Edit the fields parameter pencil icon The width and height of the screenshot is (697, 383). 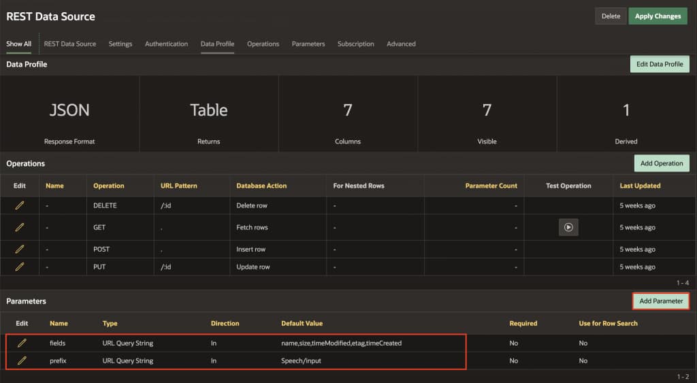22,344
